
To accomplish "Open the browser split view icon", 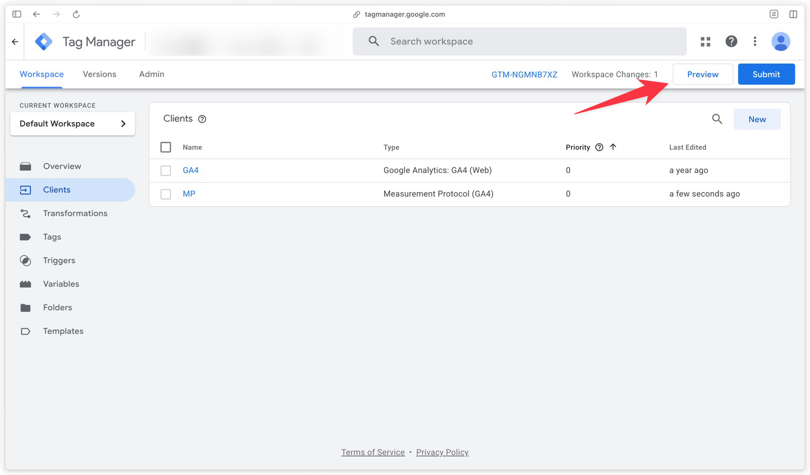I will click(793, 14).
